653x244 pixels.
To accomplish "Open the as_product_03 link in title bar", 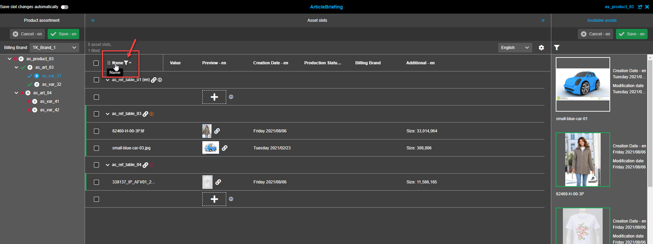I will tap(619, 7).
